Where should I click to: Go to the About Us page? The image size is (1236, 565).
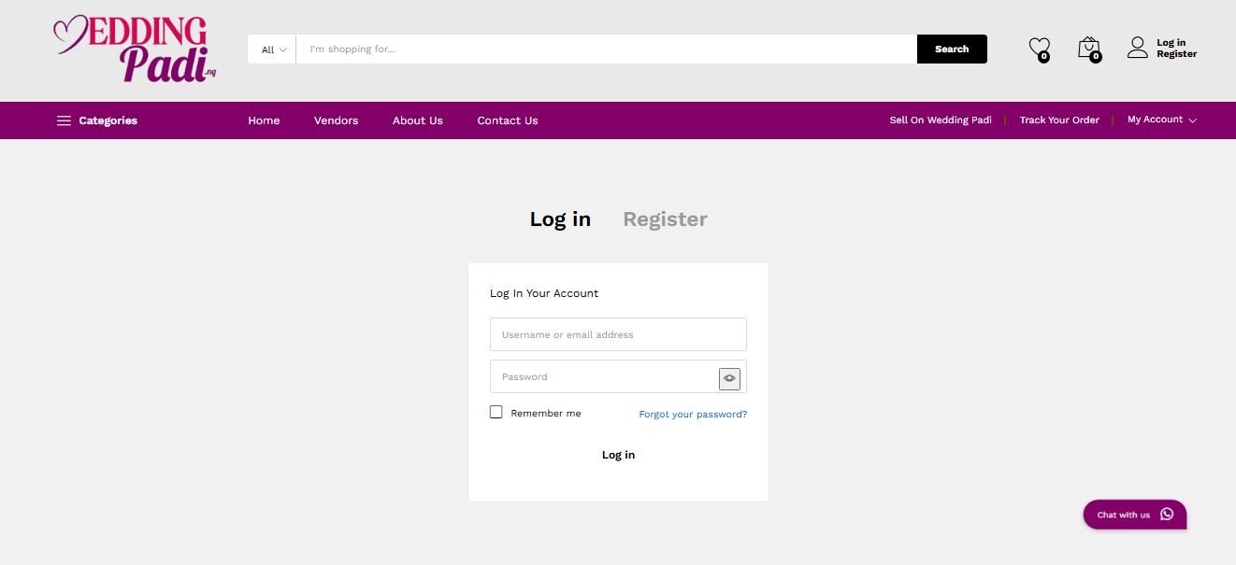tap(417, 120)
